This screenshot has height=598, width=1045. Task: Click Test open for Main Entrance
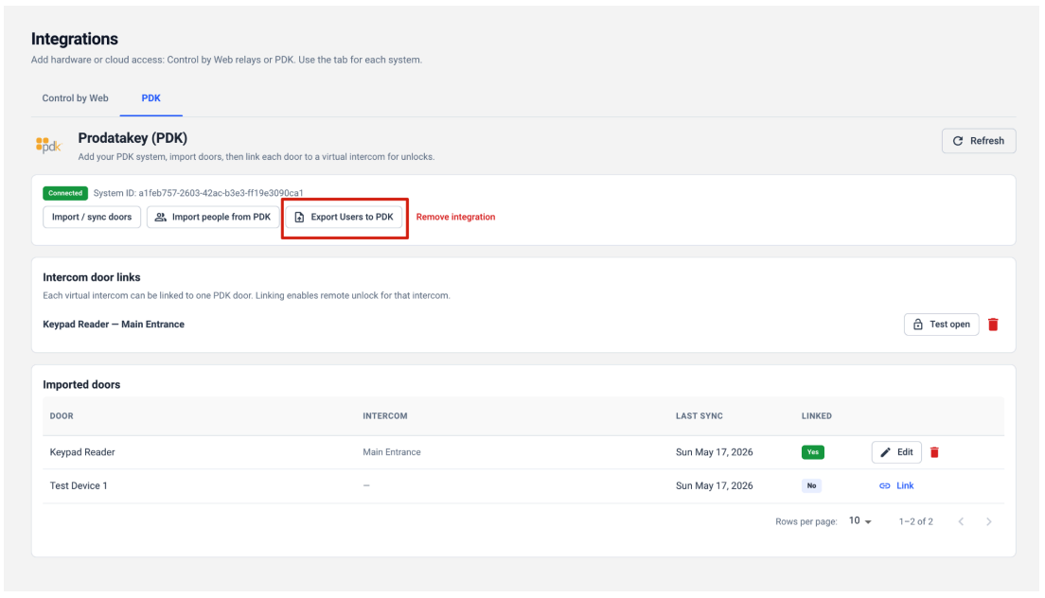point(941,325)
